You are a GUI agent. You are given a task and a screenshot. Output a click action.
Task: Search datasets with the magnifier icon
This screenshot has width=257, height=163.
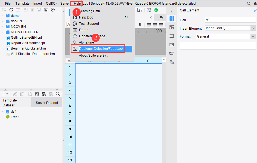(58, 94)
